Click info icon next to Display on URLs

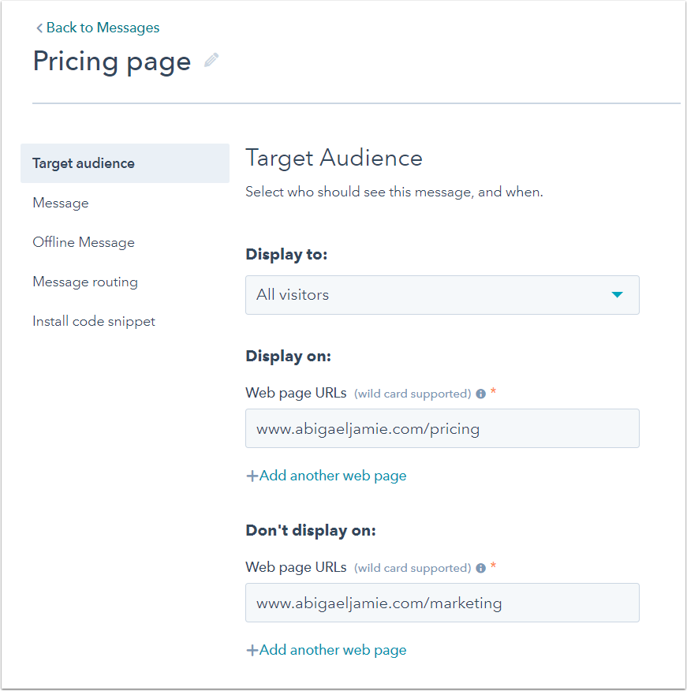click(480, 394)
